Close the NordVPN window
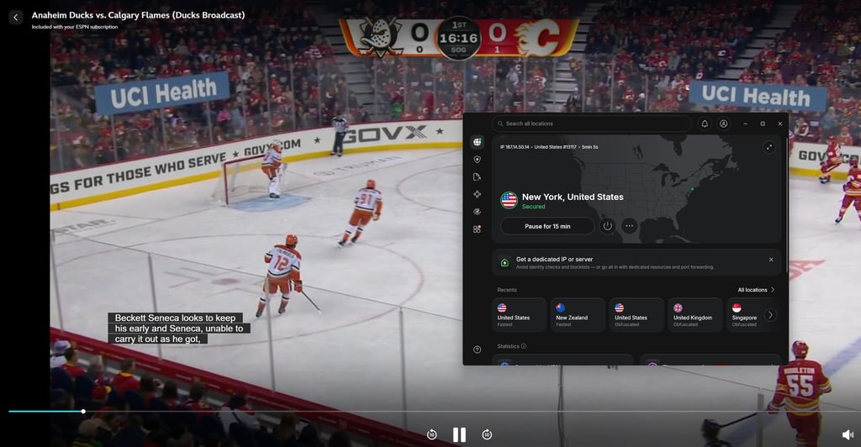The width and height of the screenshot is (861, 447). [x=779, y=124]
